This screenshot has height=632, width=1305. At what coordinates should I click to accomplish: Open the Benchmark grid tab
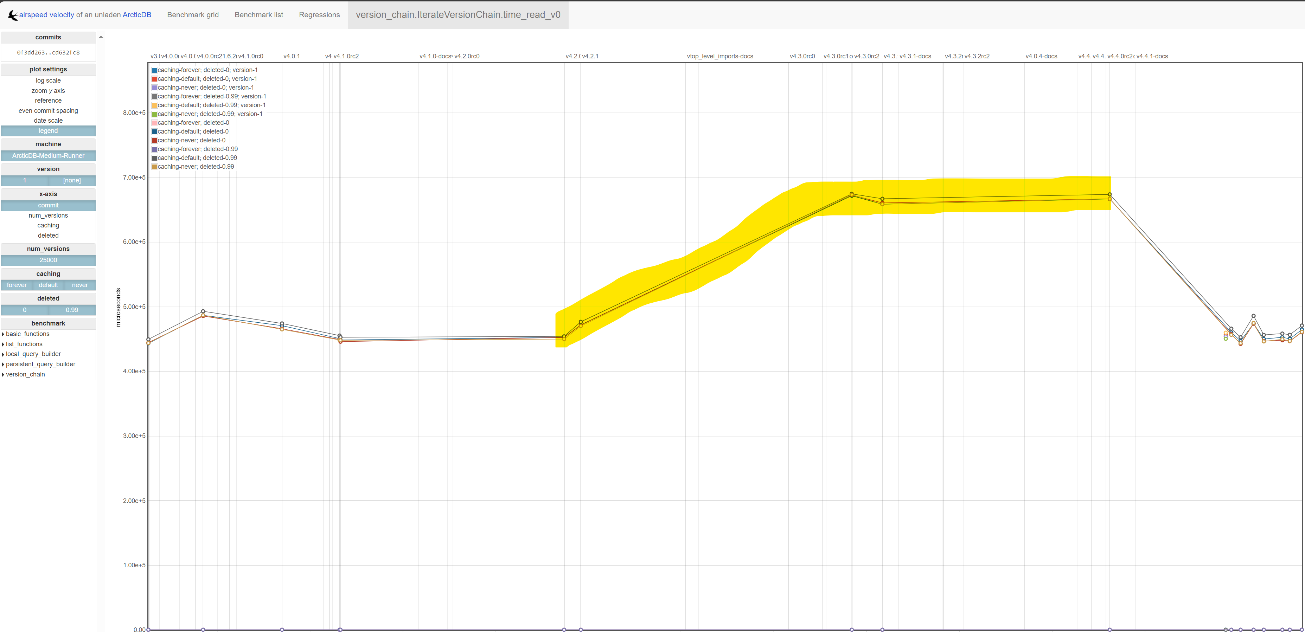pos(193,15)
